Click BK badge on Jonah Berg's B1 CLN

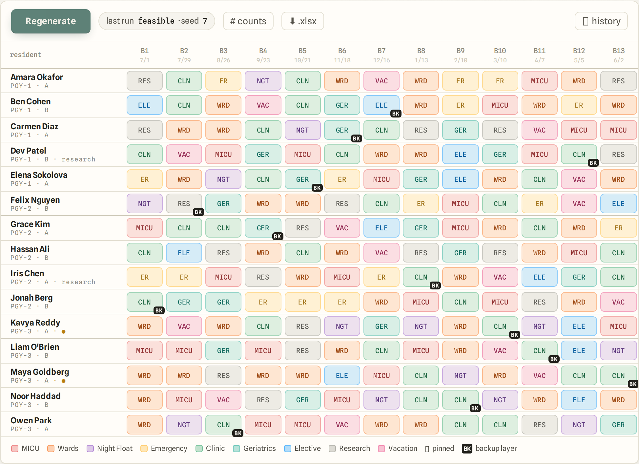click(x=159, y=310)
